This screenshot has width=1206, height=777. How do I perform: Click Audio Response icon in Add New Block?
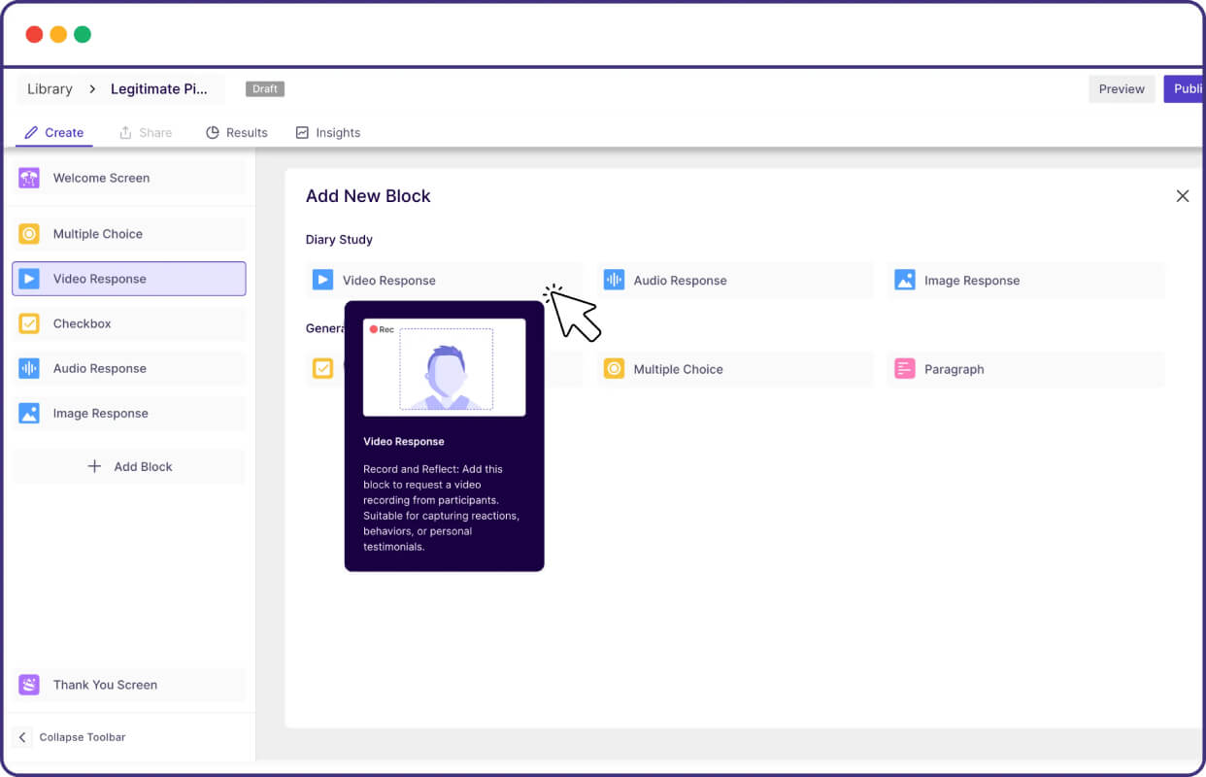point(614,280)
